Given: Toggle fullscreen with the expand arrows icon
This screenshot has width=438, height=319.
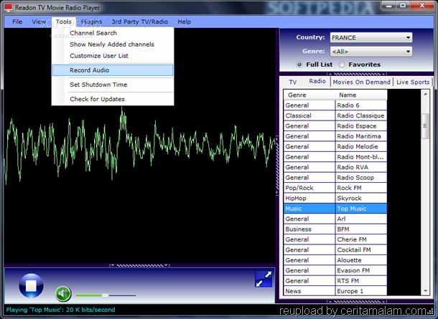Looking at the screenshot, I should [x=264, y=280].
